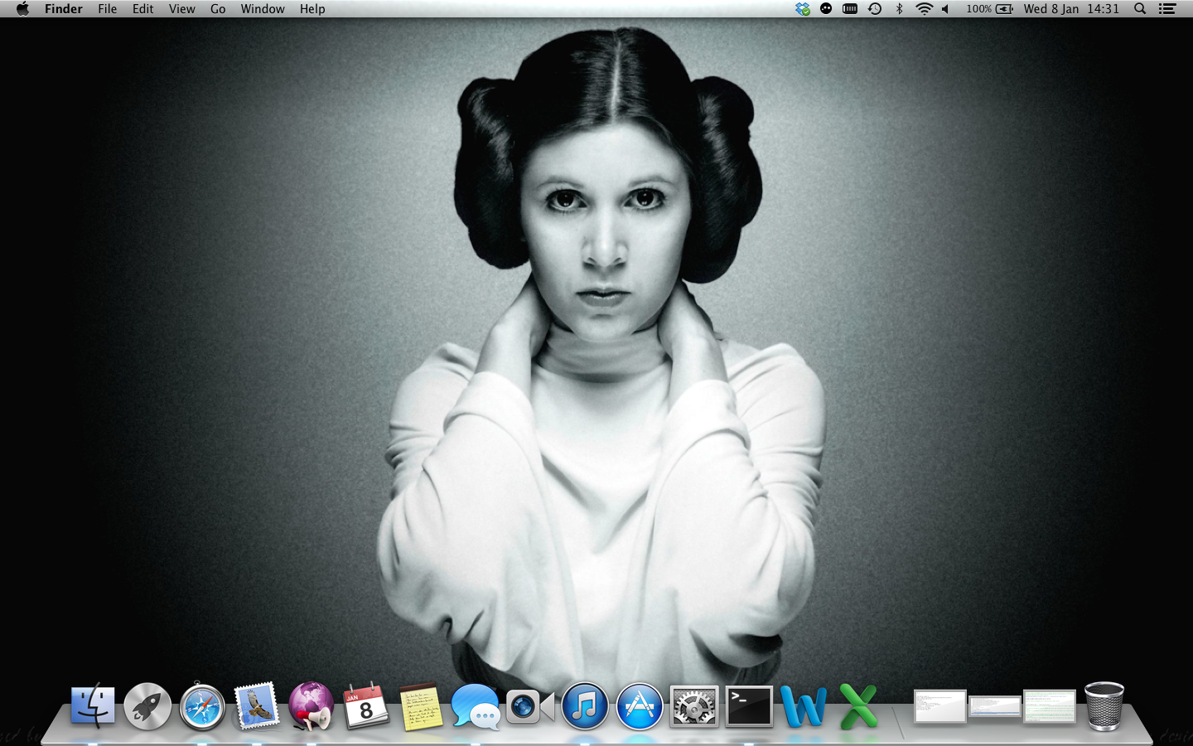This screenshot has width=1193, height=746.
Task: Open Safari compass icon in Dock
Action: coord(202,706)
